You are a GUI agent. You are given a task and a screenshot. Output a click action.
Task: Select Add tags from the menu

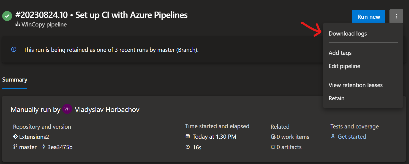click(x=340, y=53)
